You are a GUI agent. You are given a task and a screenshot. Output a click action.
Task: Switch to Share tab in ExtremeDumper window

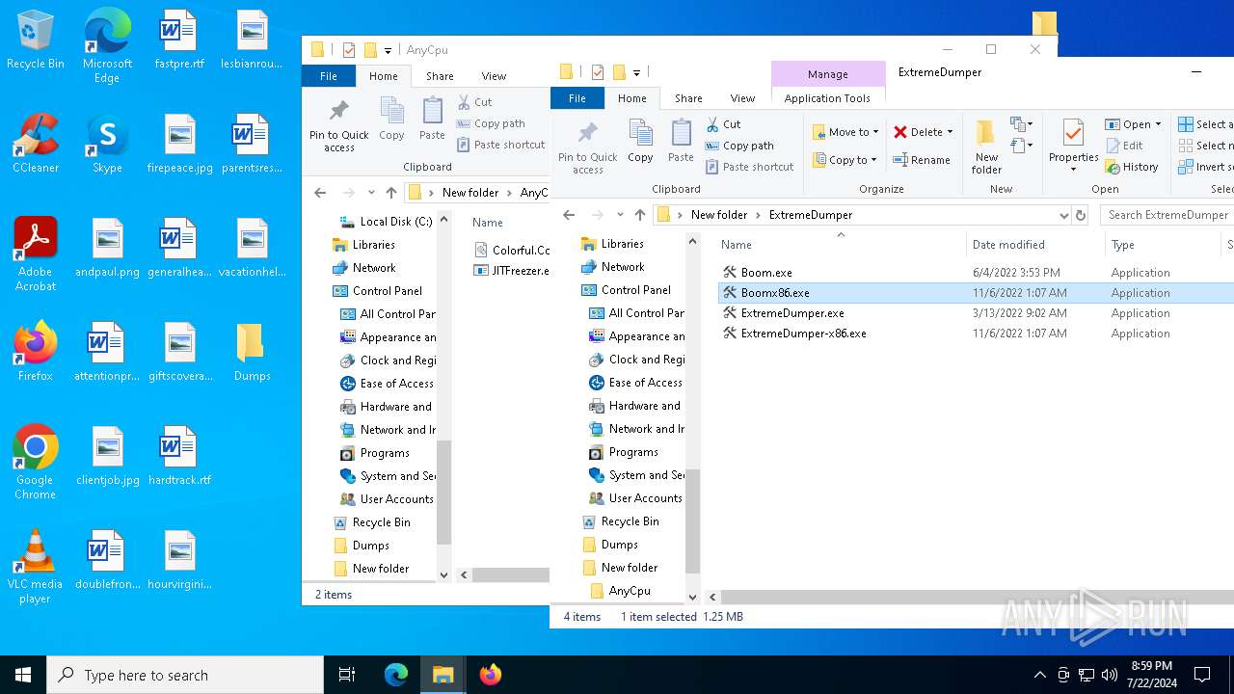tap(688, 98)
